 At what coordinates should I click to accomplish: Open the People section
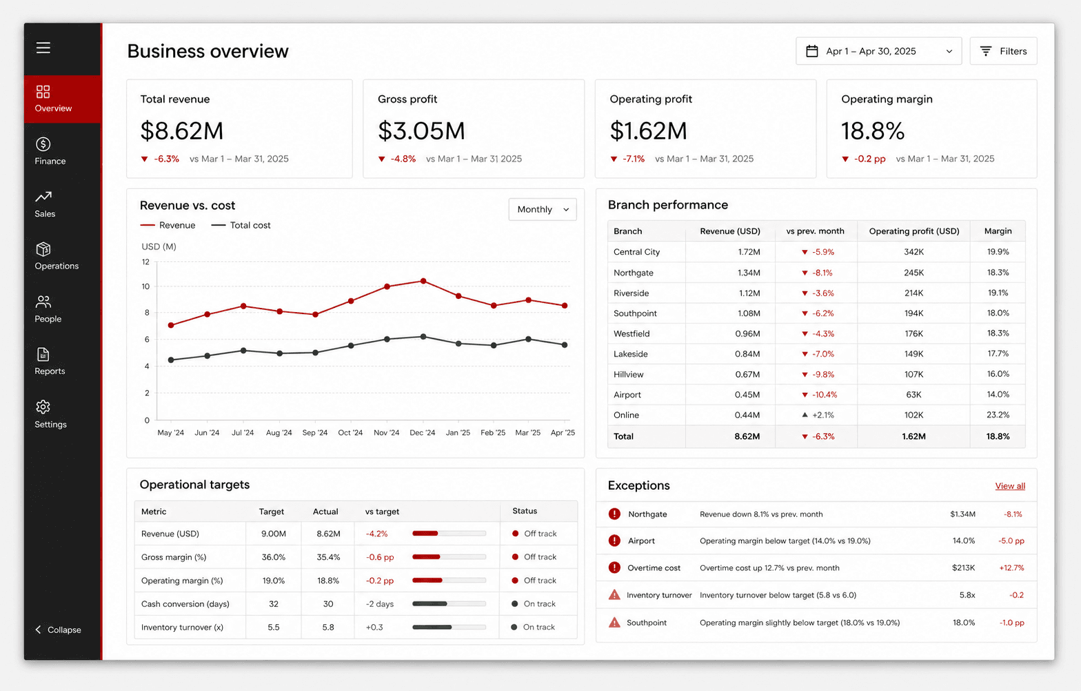48,309
